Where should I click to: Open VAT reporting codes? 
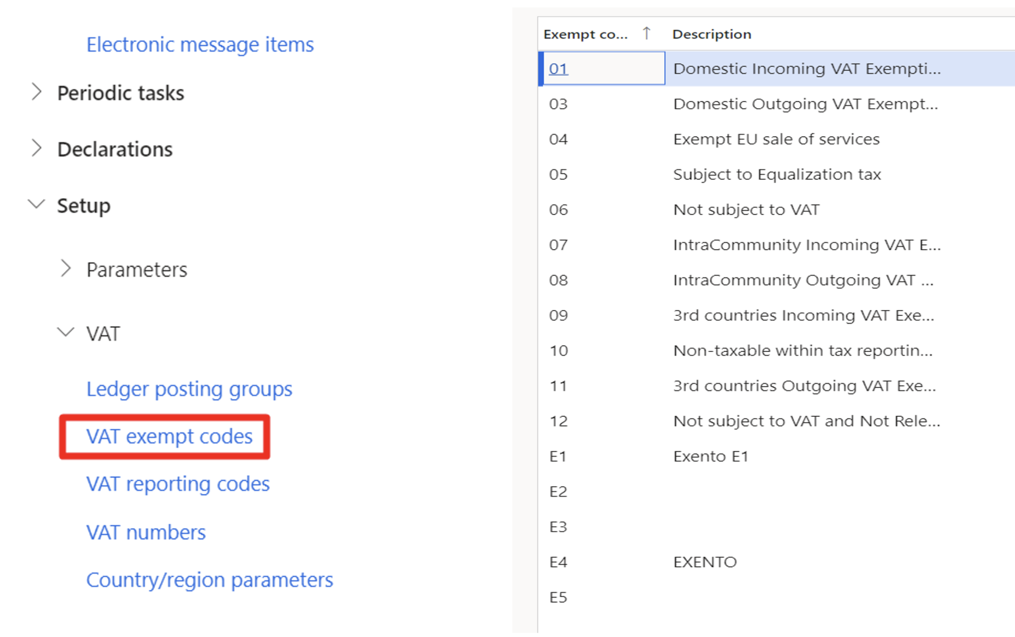point(178,484)
